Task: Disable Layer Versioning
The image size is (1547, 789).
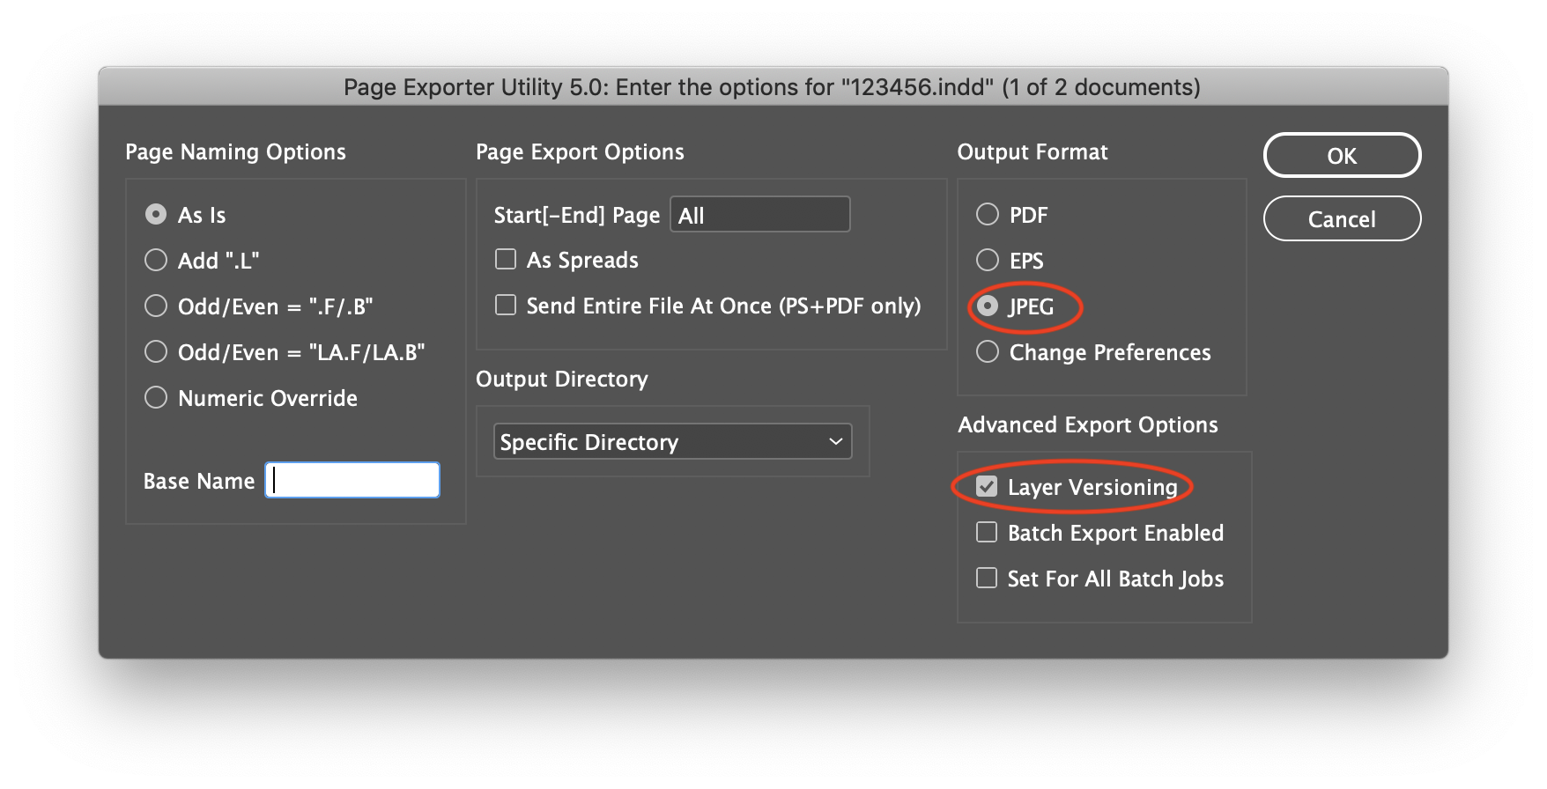Action: point(986,486)
